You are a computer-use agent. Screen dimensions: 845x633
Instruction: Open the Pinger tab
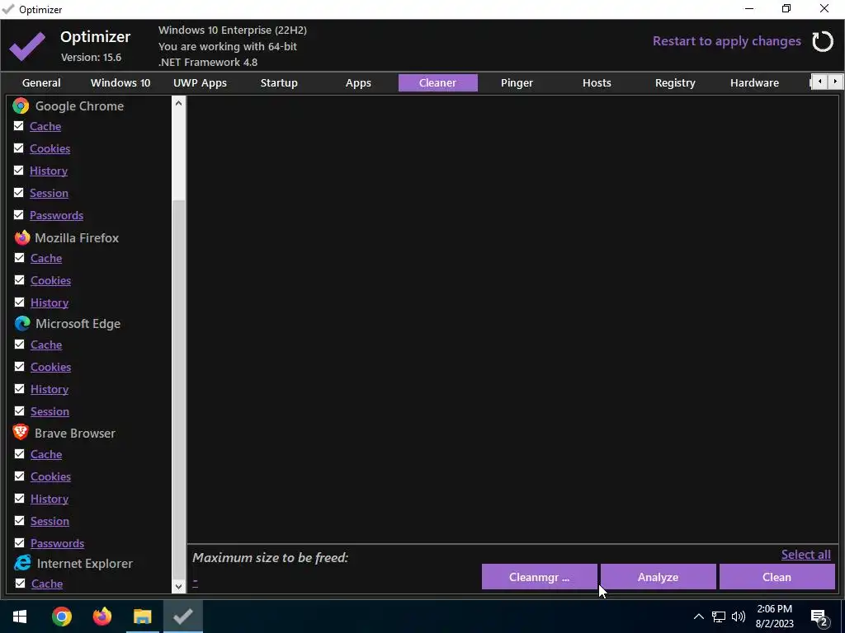tap(517, 83)
